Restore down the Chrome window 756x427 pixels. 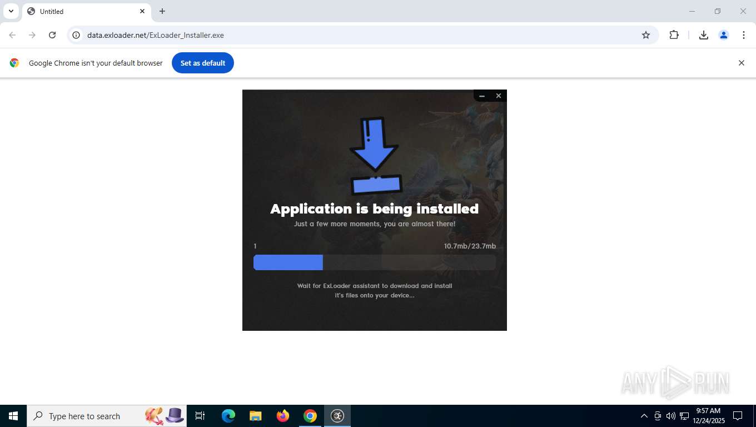(718, 11)
